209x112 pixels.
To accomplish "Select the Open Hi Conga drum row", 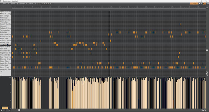I will (x=6, y=12).
